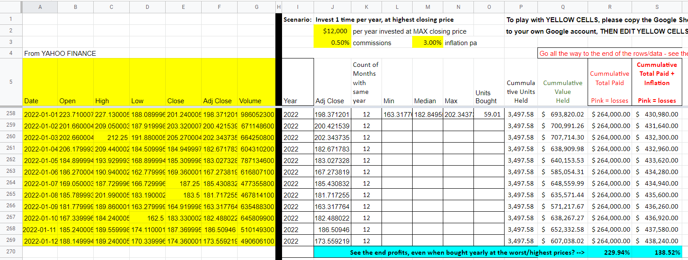This screenshot has width=688, height=260.
Task: Click Volume cell 986052300
Action: [x=256, y=114]
